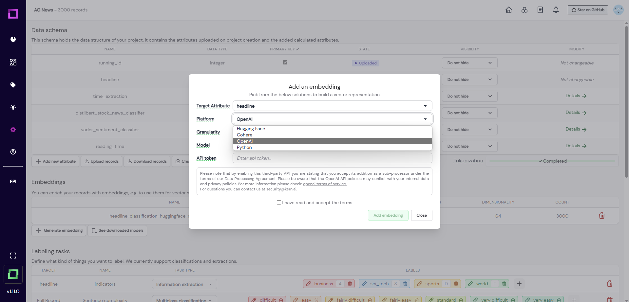Open the home page icon
629x302 pixels.
point(509,10)
